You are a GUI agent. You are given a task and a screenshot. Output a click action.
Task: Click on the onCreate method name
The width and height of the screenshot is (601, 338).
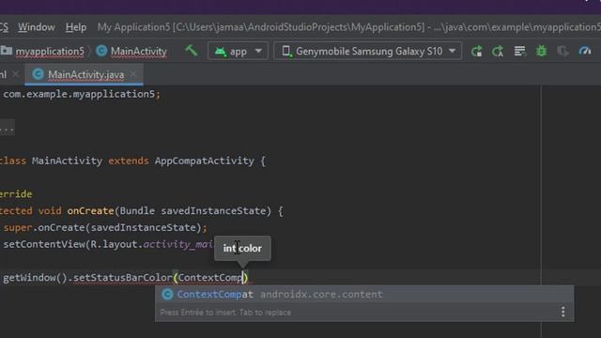point(90,210)
